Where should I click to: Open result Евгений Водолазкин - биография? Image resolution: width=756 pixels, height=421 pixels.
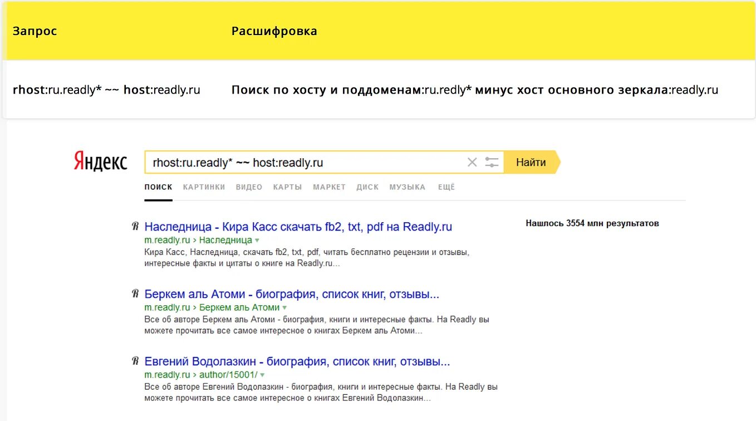[297, 361]
